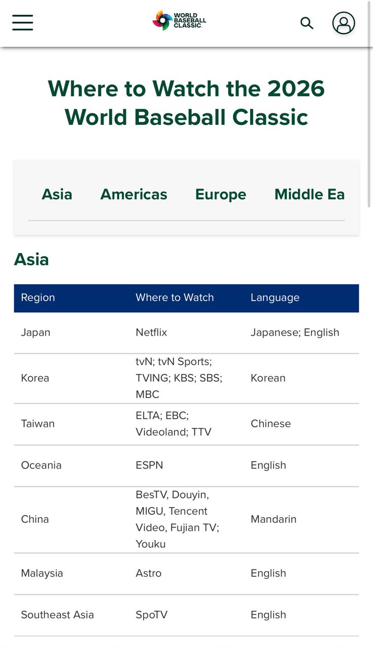Open the user account profile icon
Image resolution: width=373 pixels, height=649 pixels.
click(344, 23)
